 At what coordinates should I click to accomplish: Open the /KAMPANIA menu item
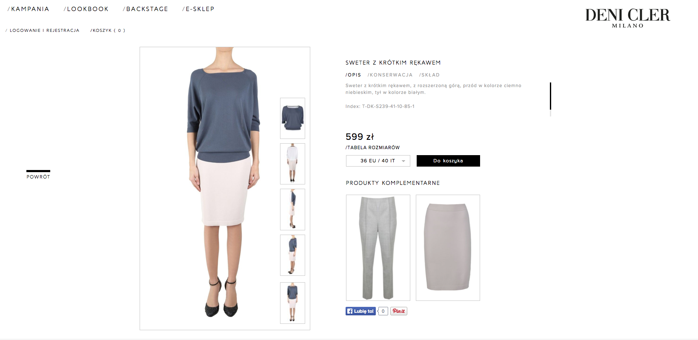click(x=28, y=9)
